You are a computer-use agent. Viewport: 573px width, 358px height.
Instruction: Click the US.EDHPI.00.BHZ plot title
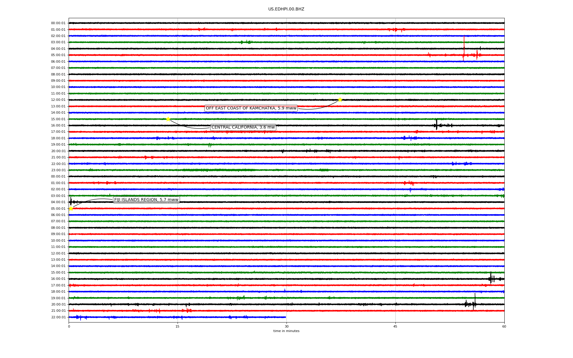(286, 9)
